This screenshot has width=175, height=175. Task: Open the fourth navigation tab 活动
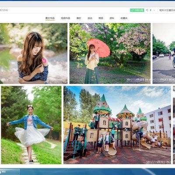point(90,18)
